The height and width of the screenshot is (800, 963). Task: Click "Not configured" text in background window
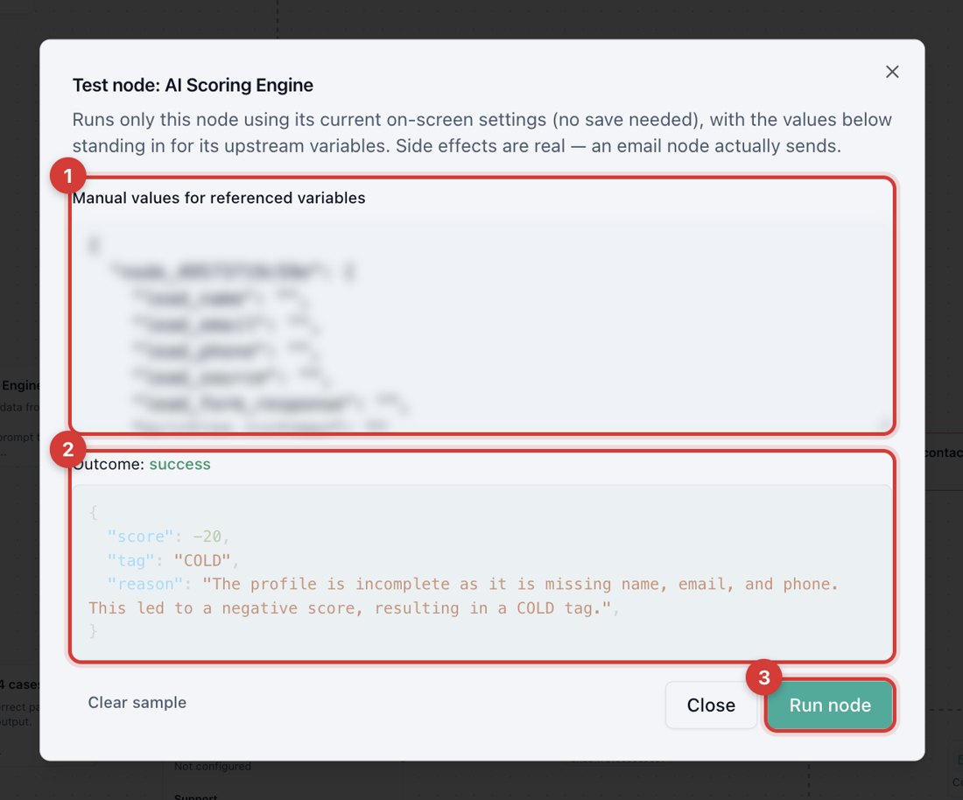click(213, 766)
